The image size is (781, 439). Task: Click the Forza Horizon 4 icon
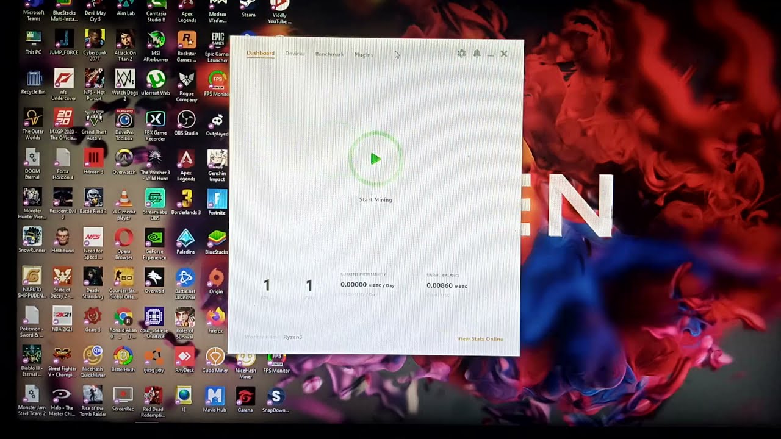click(63, 164)
